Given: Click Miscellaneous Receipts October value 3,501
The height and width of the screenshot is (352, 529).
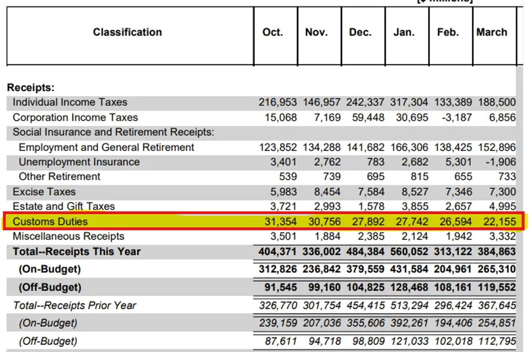Looking at the screenshot, I should tap(283, 236).
